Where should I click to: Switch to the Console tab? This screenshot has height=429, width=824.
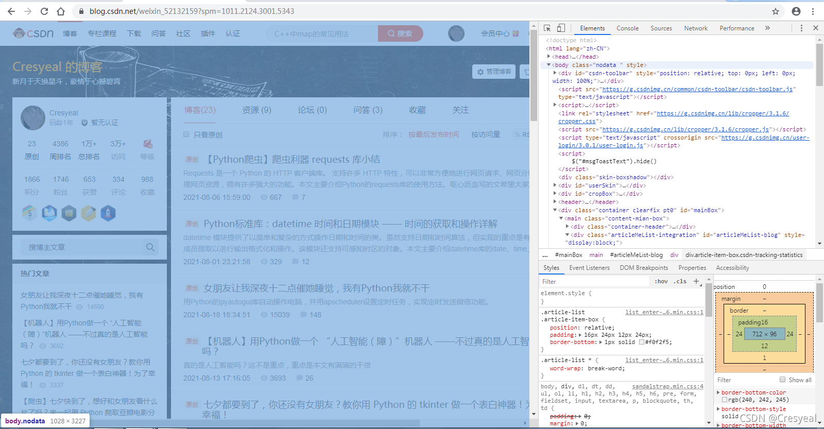click(x=627, y=28)
